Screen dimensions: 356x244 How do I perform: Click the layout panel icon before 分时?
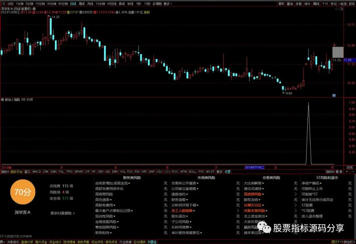[3, 4]
